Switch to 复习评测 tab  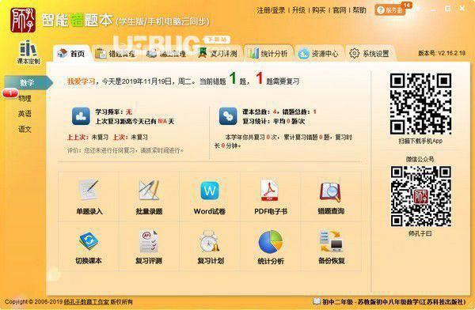point(218,54)
